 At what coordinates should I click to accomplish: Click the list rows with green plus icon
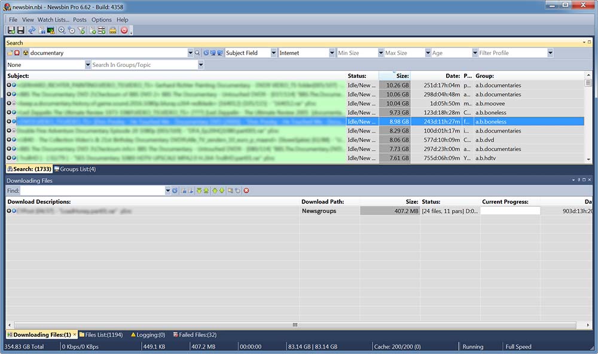(x=102, y=30)
